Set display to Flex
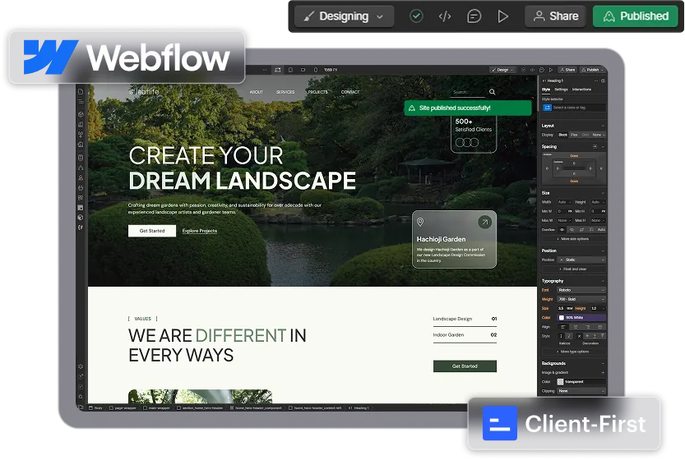 point(574,135)
